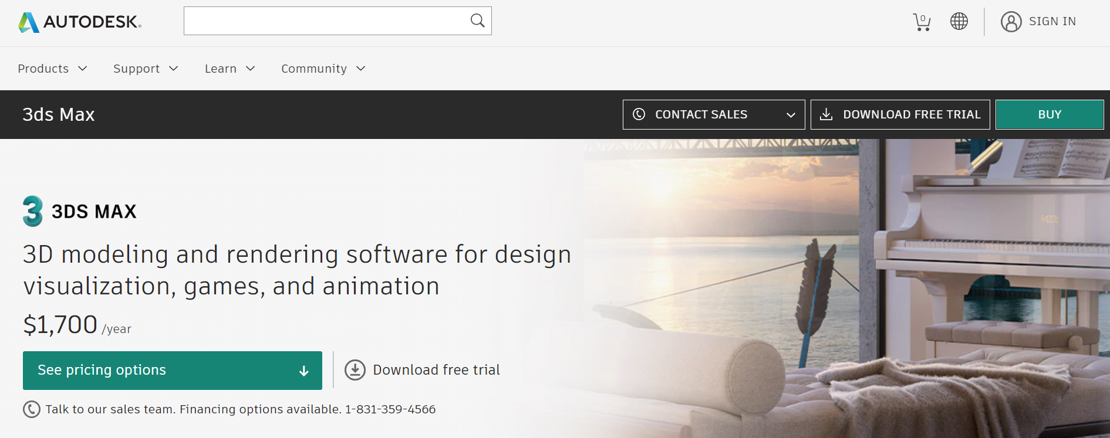Click the 3ds Max title in dark bar

[59, 114]
